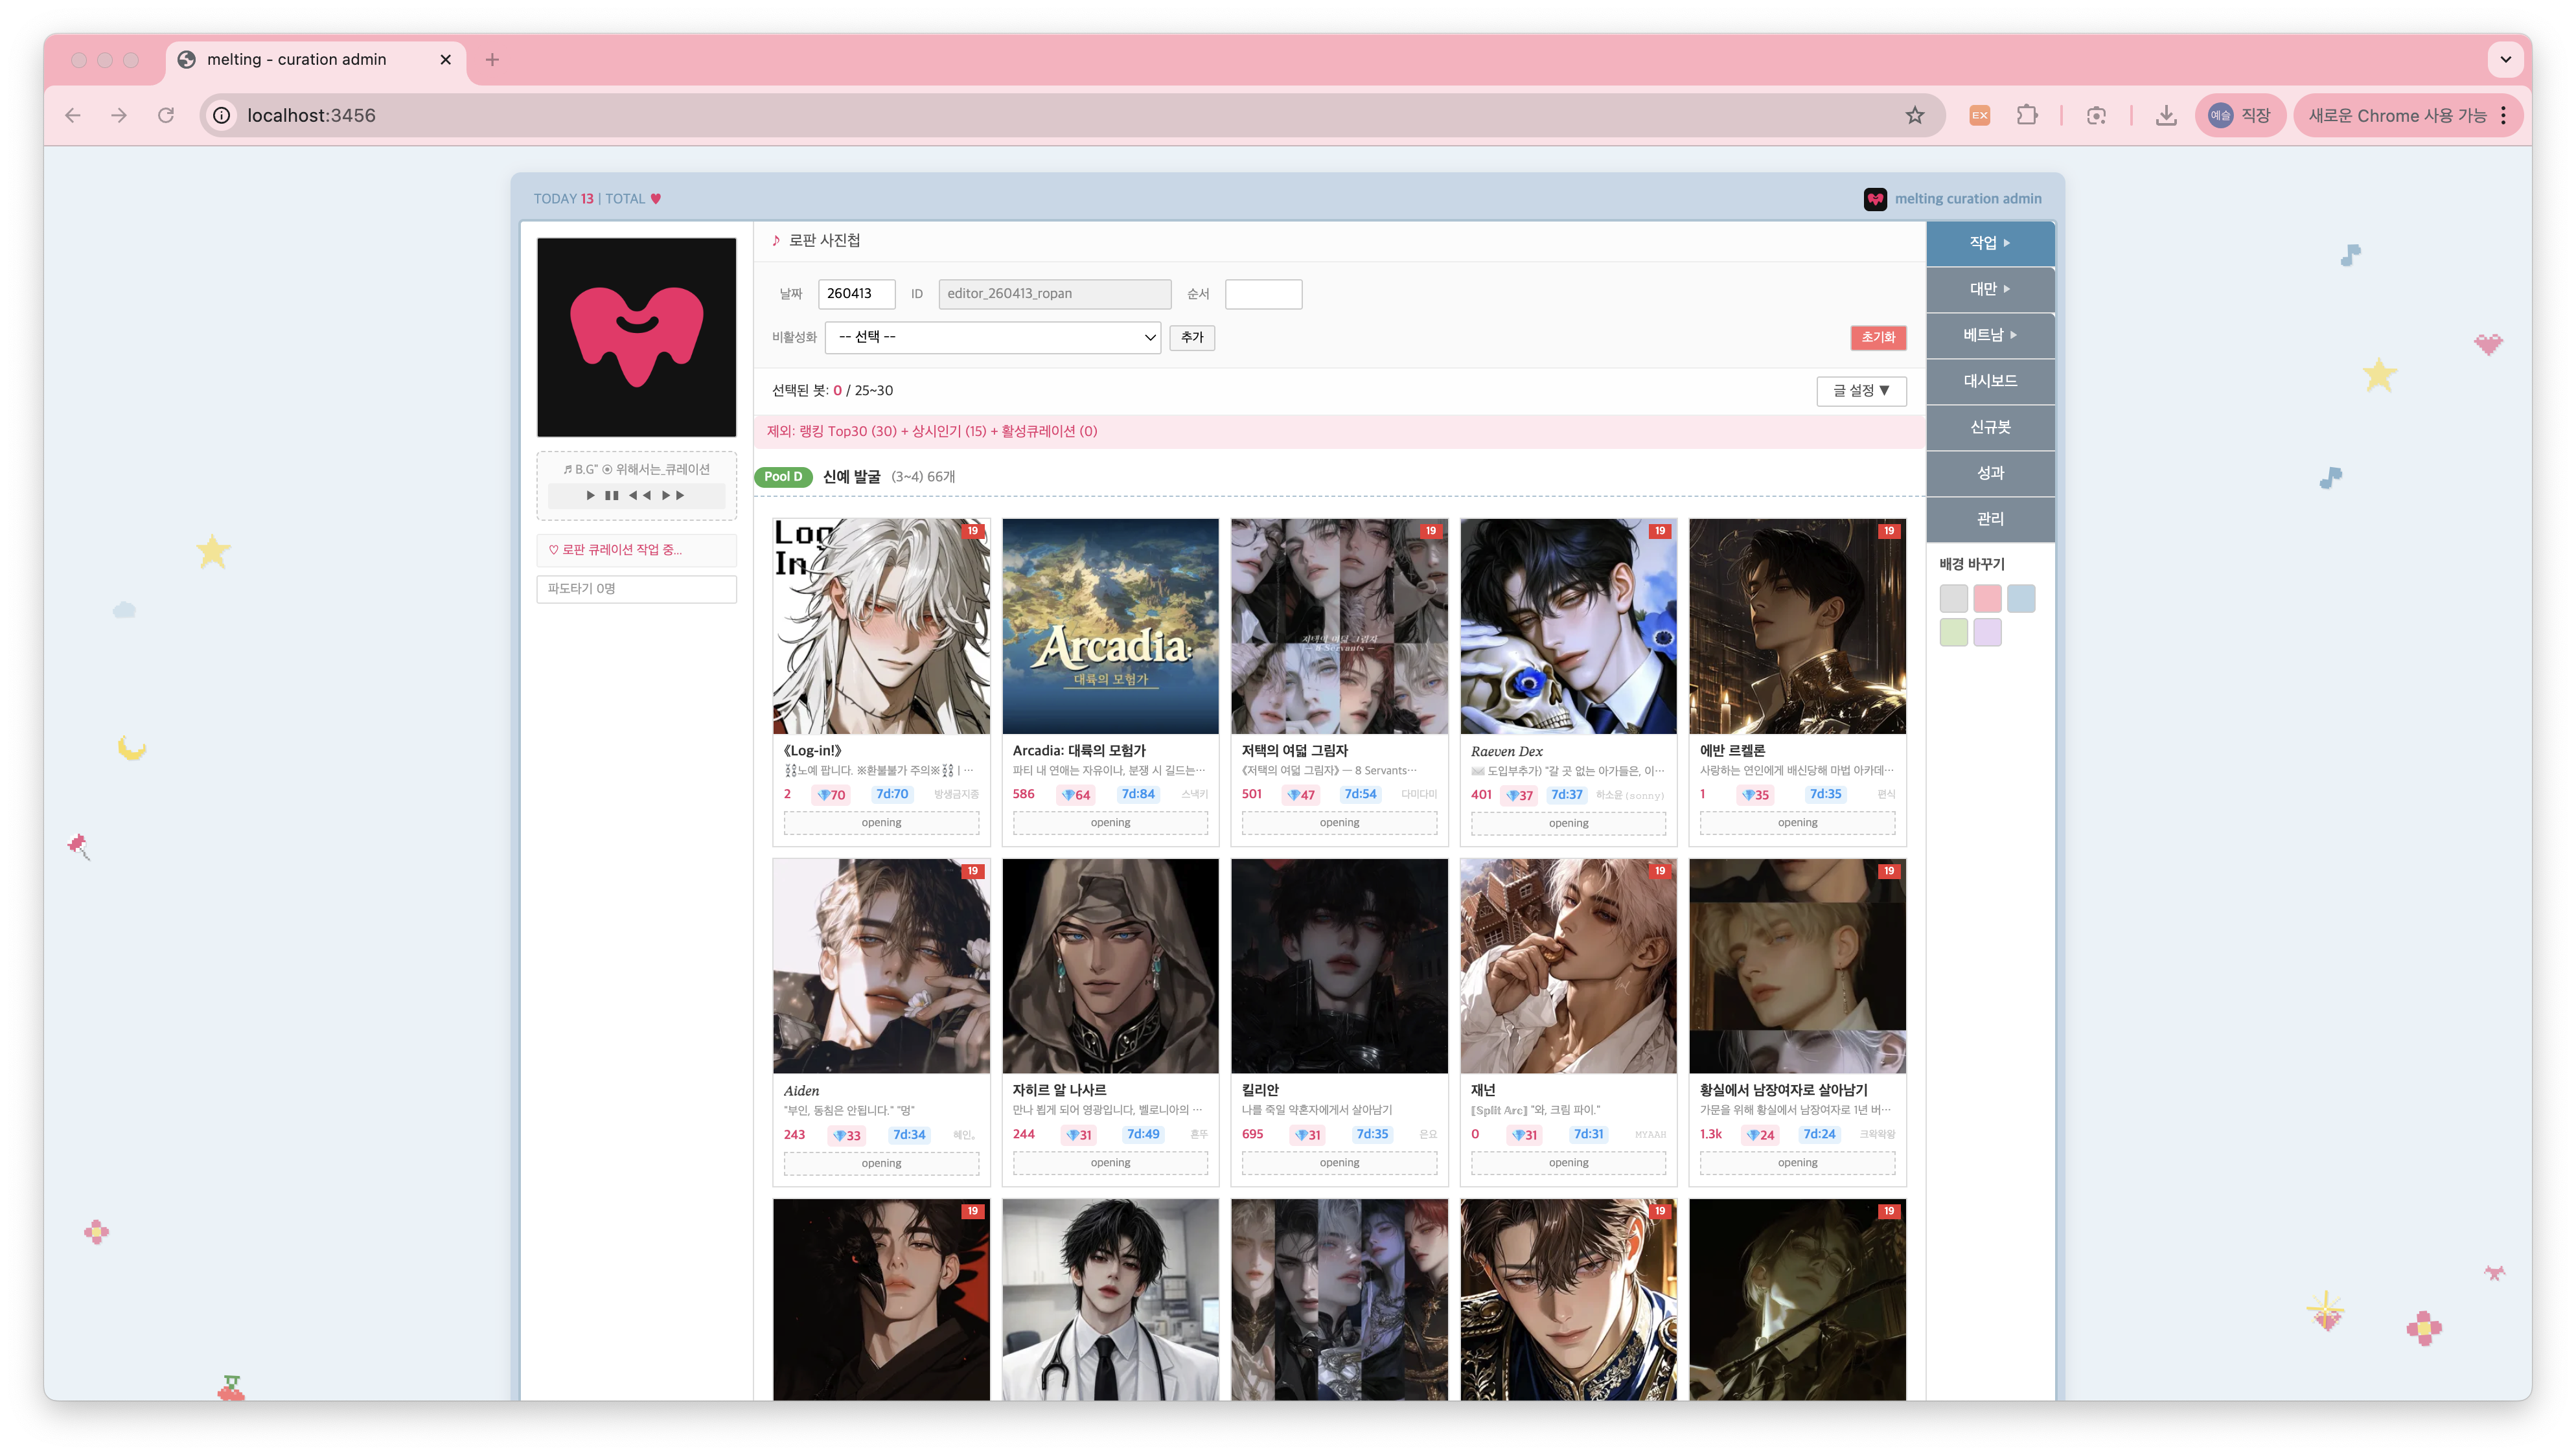Switch to the 신규봇 tab

1989,427
